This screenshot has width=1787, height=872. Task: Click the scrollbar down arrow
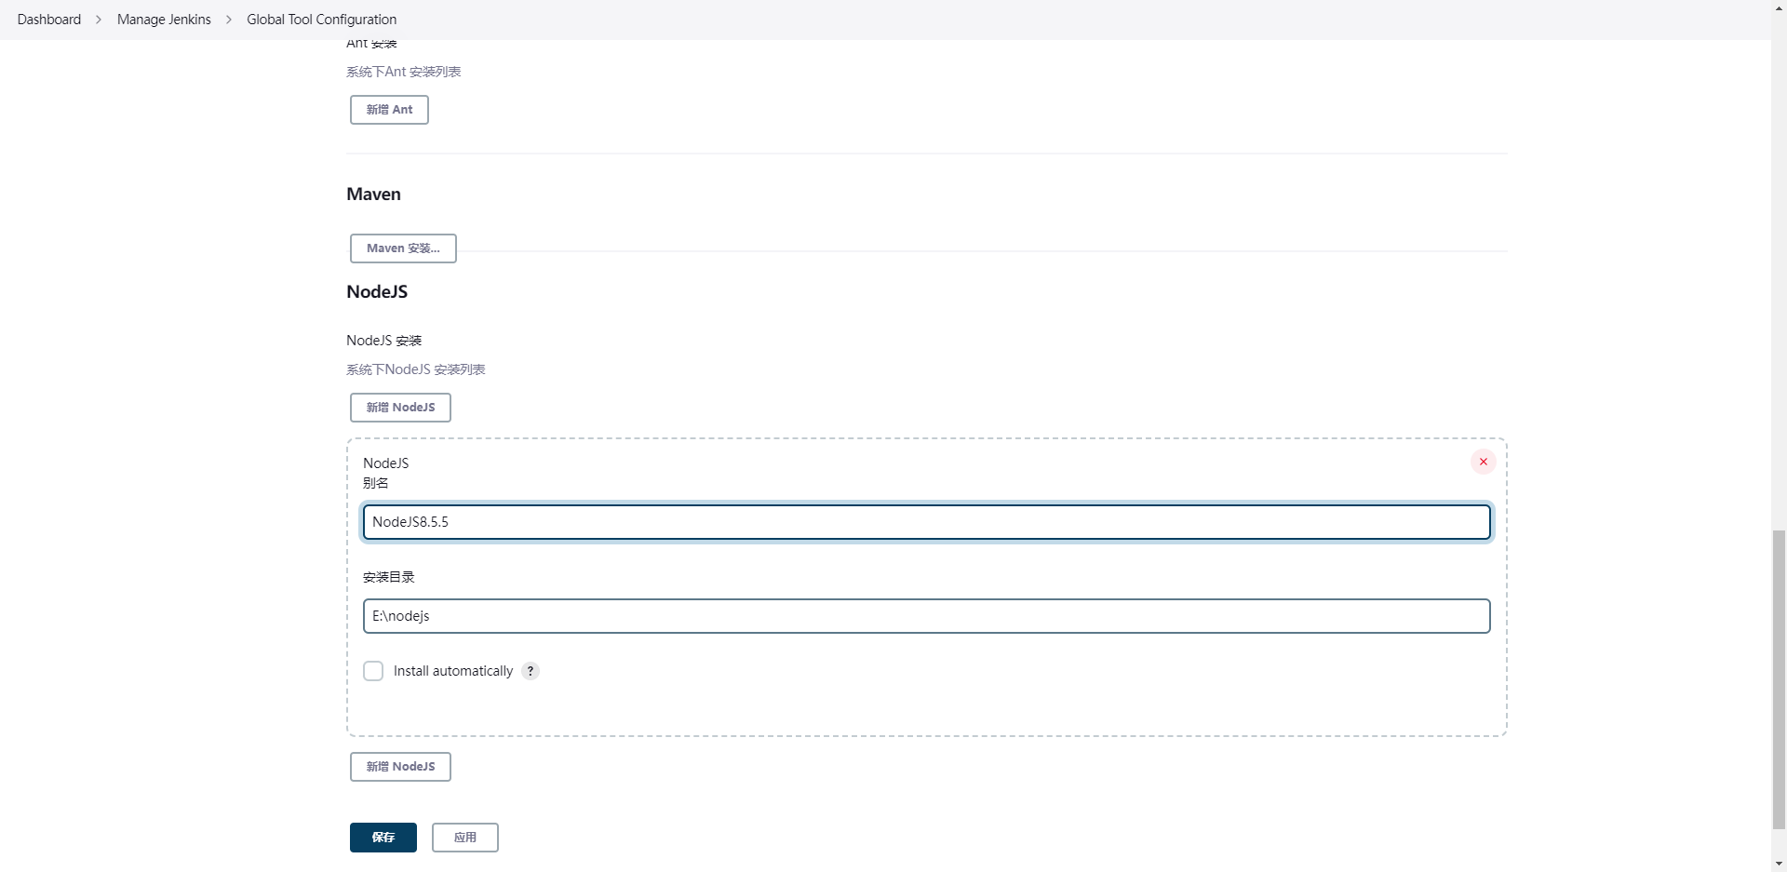1779,865
